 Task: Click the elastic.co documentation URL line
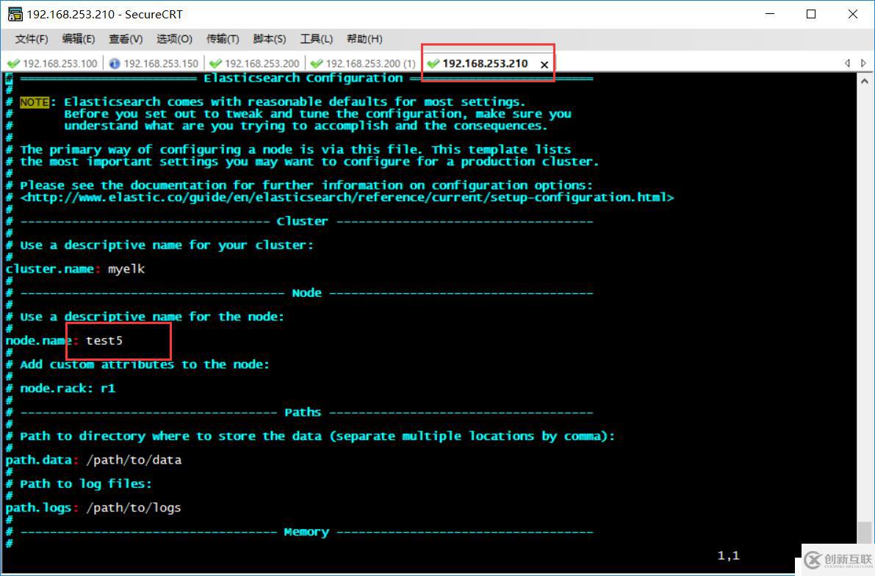[x=347, y=198]
